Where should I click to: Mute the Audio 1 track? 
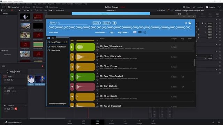click(x=16, y=91)
